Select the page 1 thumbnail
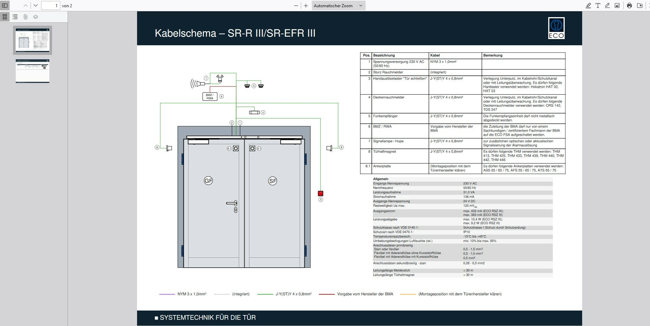The height and width of the screenshot is (326, 650). (33, 40)
